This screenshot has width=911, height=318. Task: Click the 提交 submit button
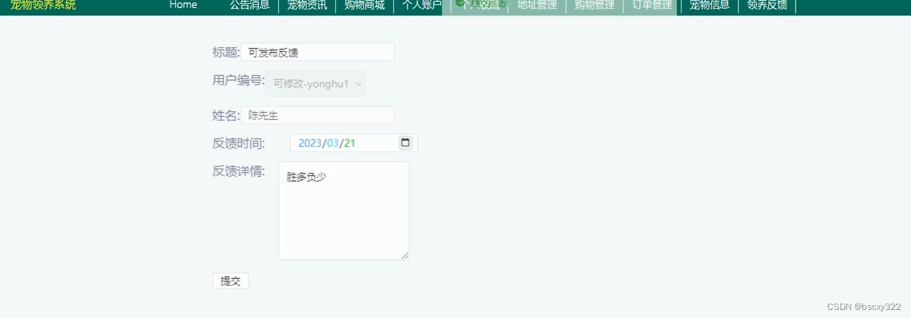pos(230,281)
